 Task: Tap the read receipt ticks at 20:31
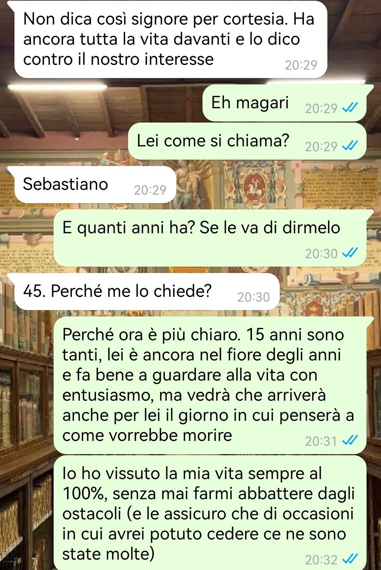tap(350, 440)
